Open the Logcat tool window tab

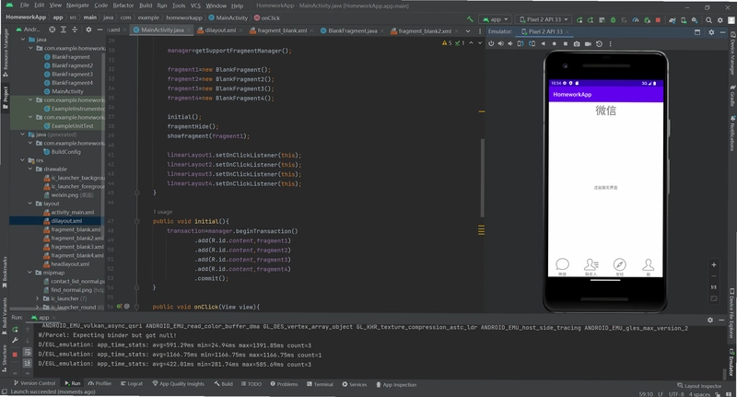click(132, 384)
